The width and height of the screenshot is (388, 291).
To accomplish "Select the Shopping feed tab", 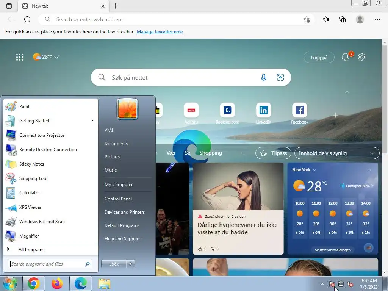I will tap(211, 153).
